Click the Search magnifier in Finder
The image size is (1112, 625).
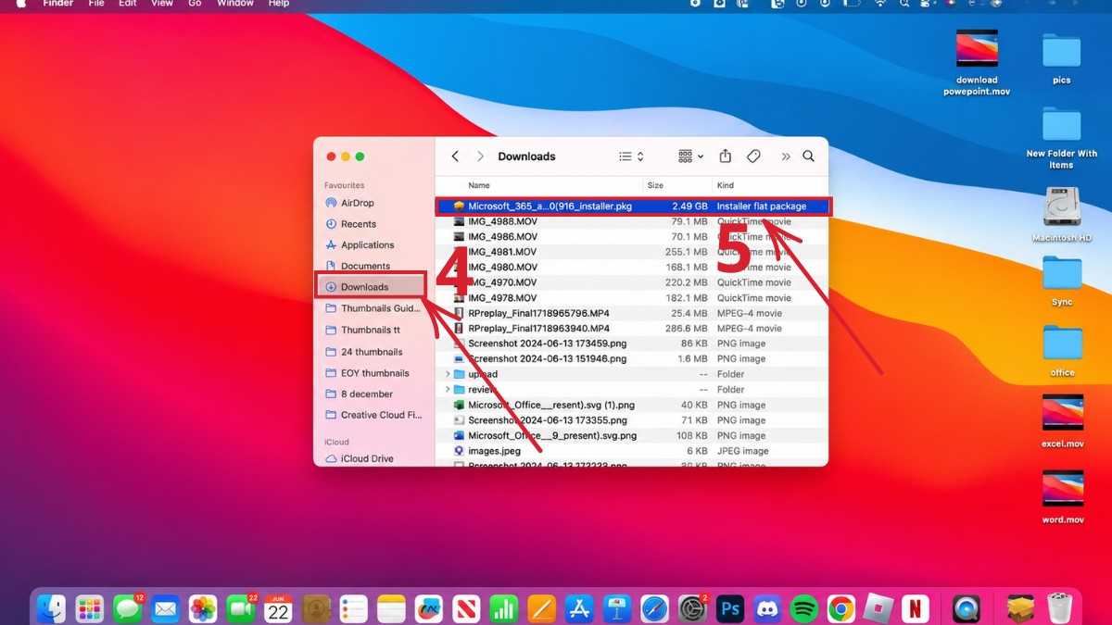pos(809,156)
